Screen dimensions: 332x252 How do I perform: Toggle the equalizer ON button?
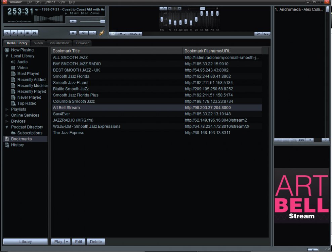113,34
